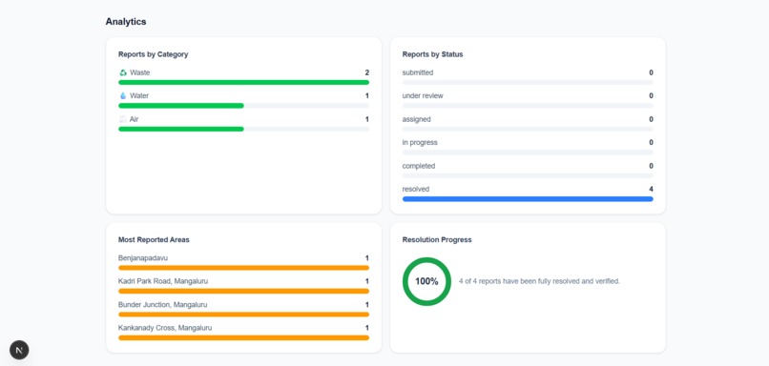Click the Air category progress bar

243,129
